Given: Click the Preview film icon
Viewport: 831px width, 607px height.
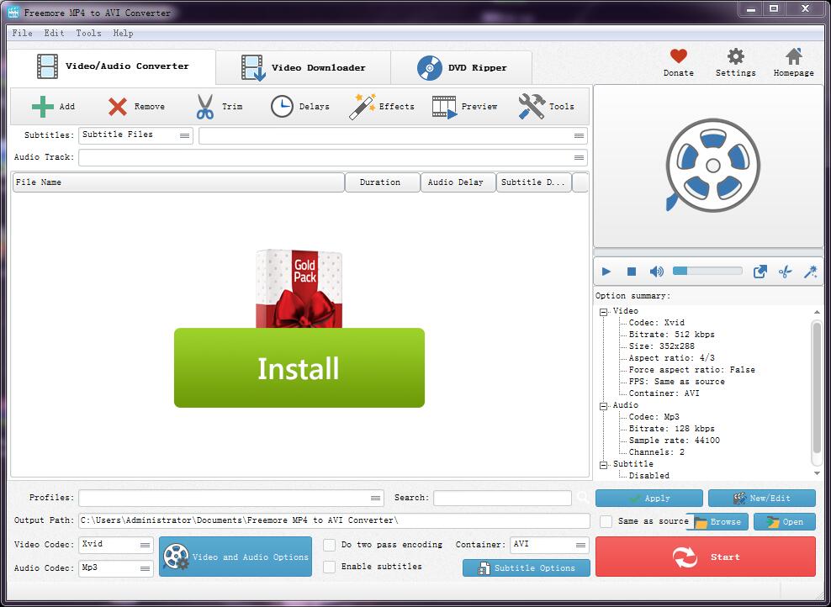Looking at the screenshot, I should pyautogui.click(x=444, y=107).
